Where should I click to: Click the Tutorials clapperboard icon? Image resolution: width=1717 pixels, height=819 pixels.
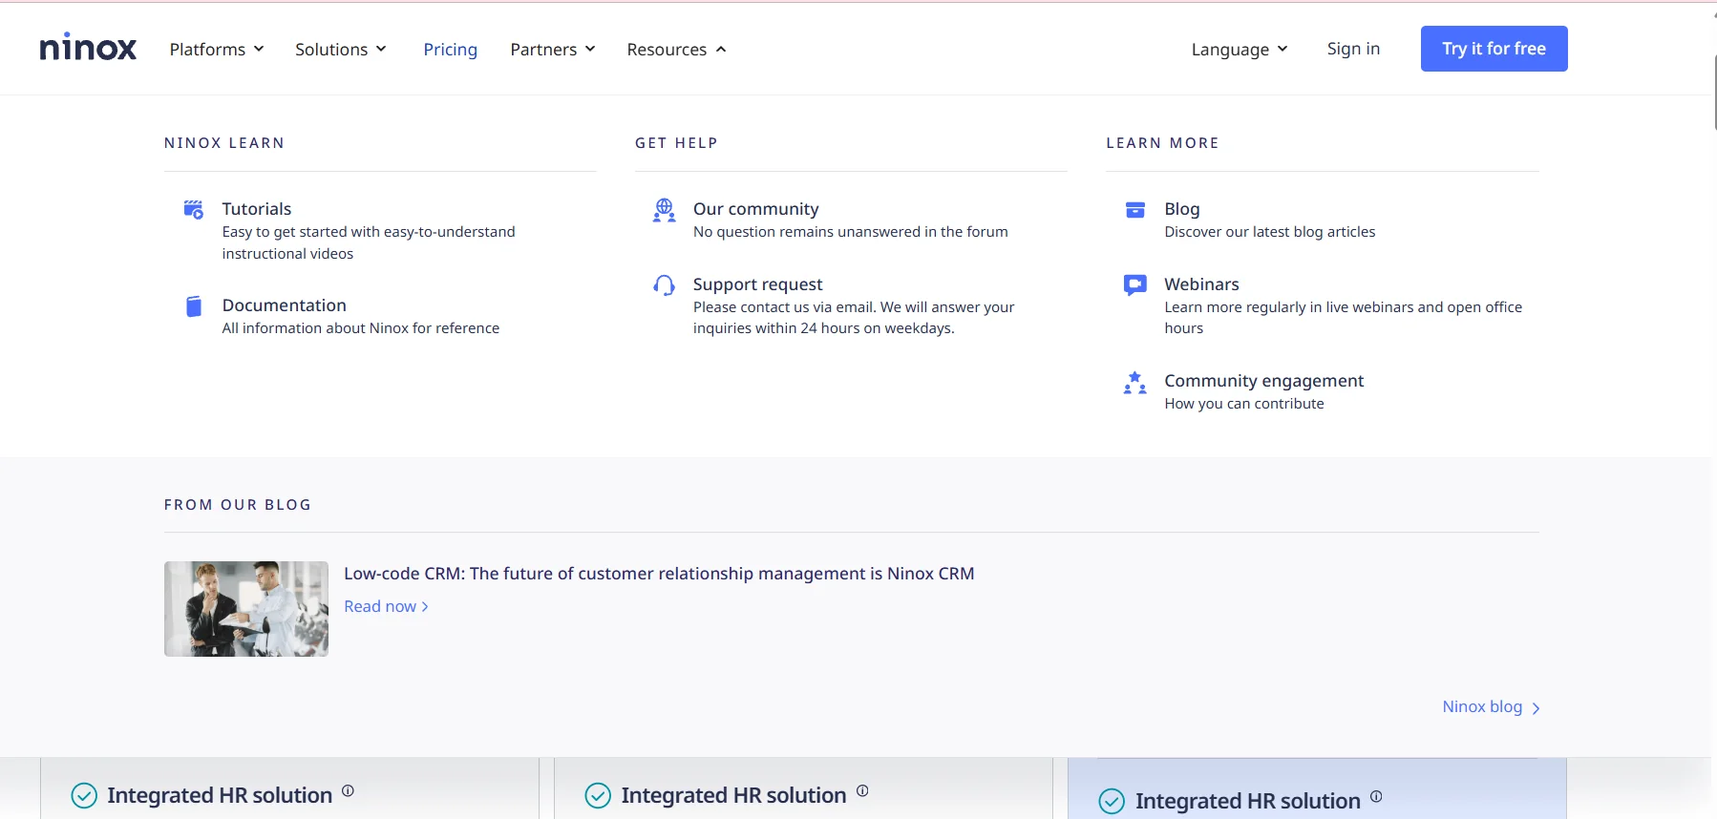[x=193, y=209]
